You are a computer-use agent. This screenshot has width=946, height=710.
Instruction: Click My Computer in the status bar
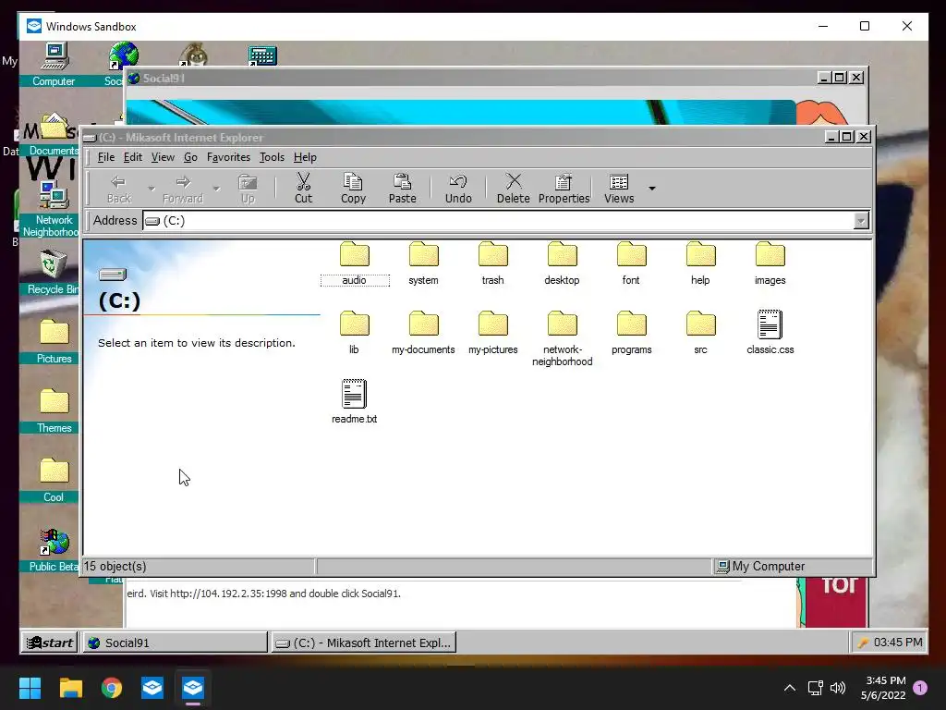[761, 567]
